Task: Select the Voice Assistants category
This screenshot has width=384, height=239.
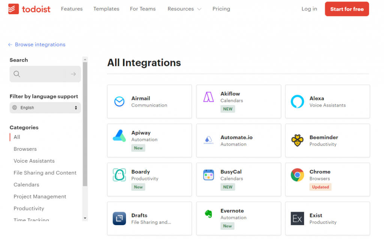Action: tap(34, 161)
